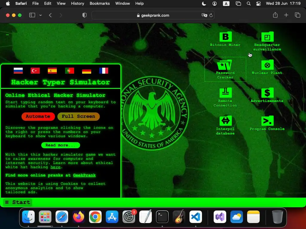Open the Start menu on green taskbar
This screenshot has width=306, height=229.
click(18, 202)
